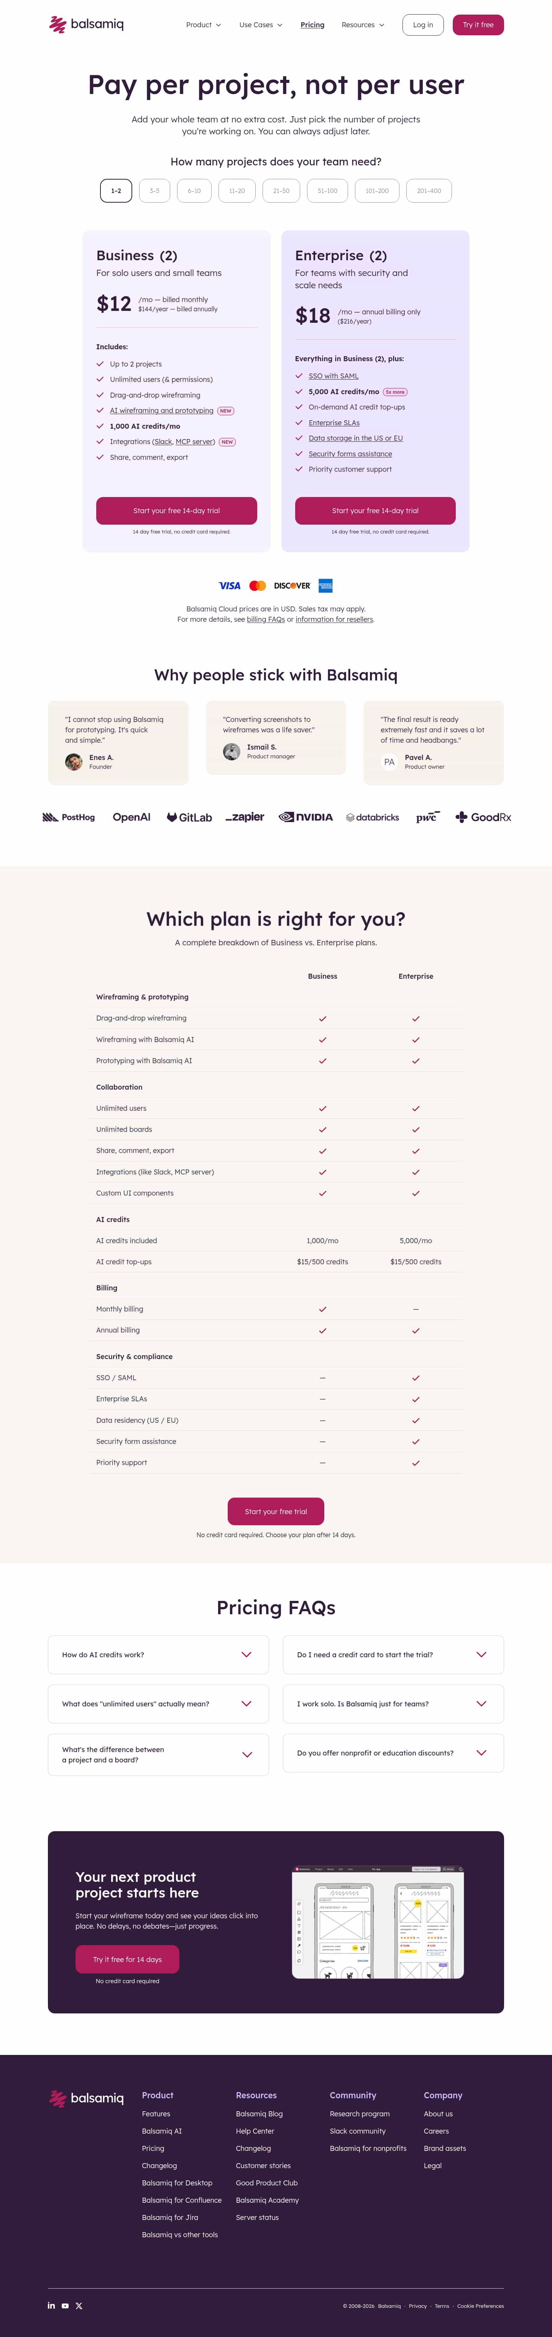Pick the 21–50 projects option
The image size is (552, 2337).
click(x=281, y=190)
